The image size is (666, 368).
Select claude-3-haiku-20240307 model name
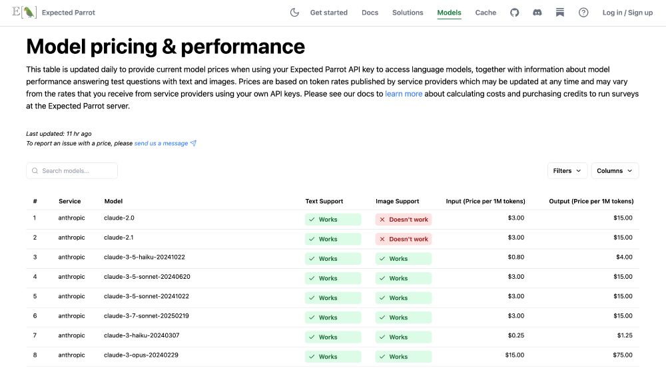click(x=141, y=335)
